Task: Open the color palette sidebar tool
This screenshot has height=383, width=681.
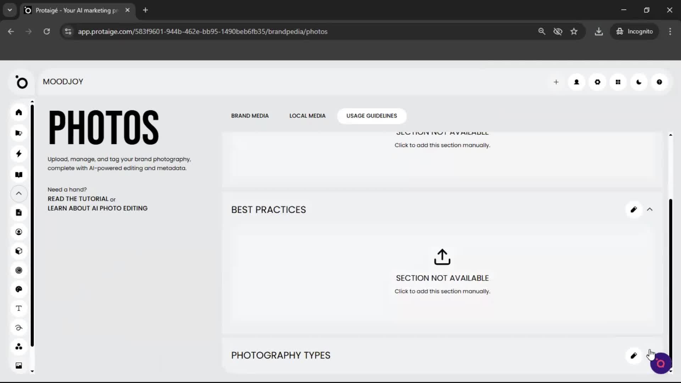Action: 18,289
